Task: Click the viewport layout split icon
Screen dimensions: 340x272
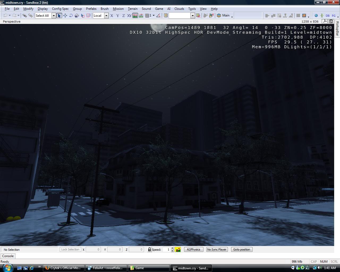Action: [x=325, y=21]
